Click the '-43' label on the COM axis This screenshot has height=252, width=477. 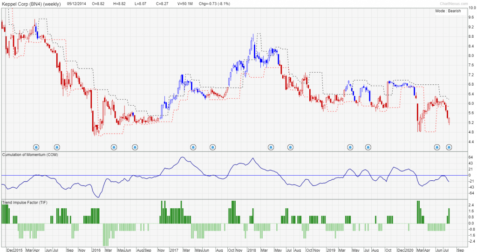tap(471, 187)
